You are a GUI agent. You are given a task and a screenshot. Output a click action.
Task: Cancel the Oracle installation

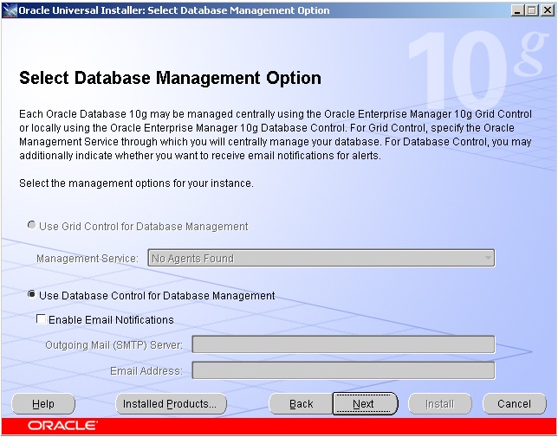[x=514, y=403]
